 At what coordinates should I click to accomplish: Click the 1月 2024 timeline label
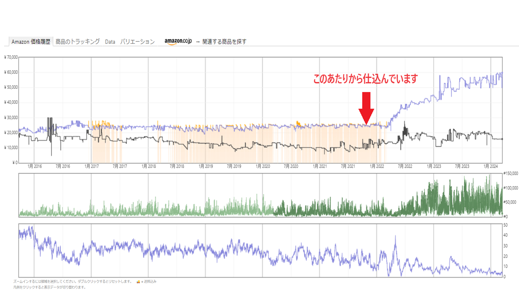[x=490, y=166]
